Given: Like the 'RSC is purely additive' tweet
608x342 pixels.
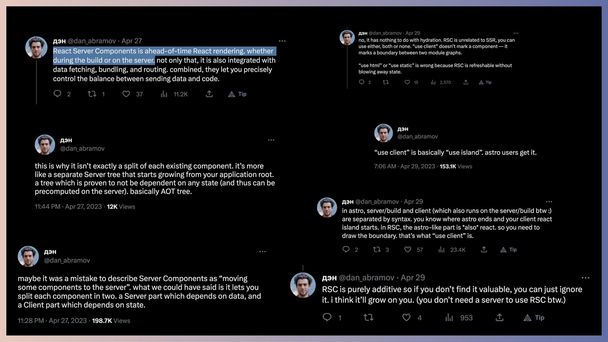Looking at the screenshot, I should pos(407,317).
